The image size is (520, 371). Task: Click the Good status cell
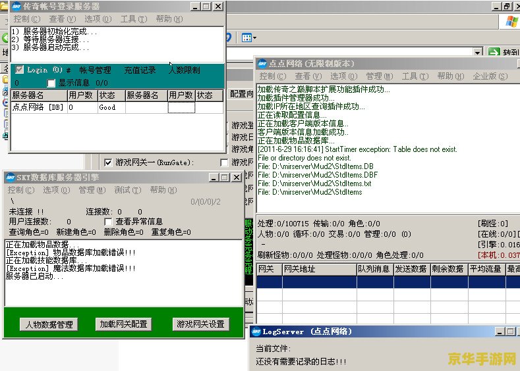tap(111, 107)
